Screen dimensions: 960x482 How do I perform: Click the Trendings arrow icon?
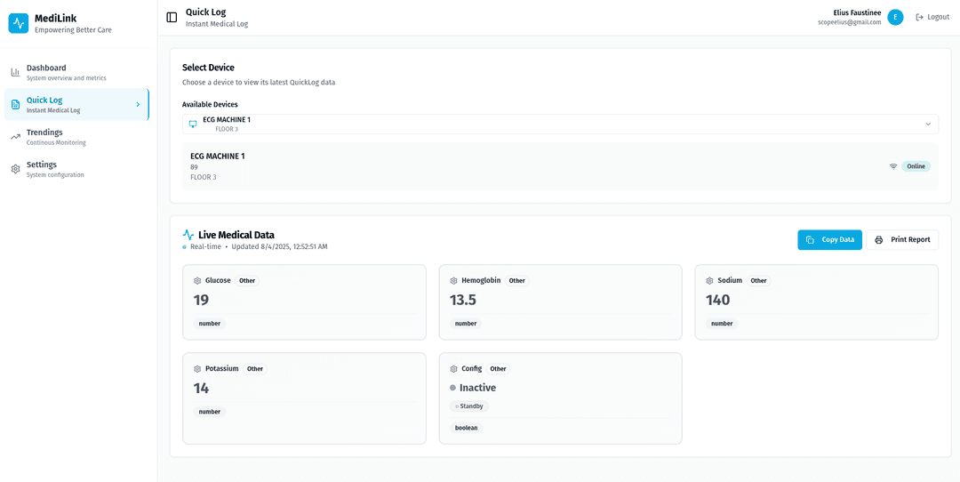[x=15, y=136]
